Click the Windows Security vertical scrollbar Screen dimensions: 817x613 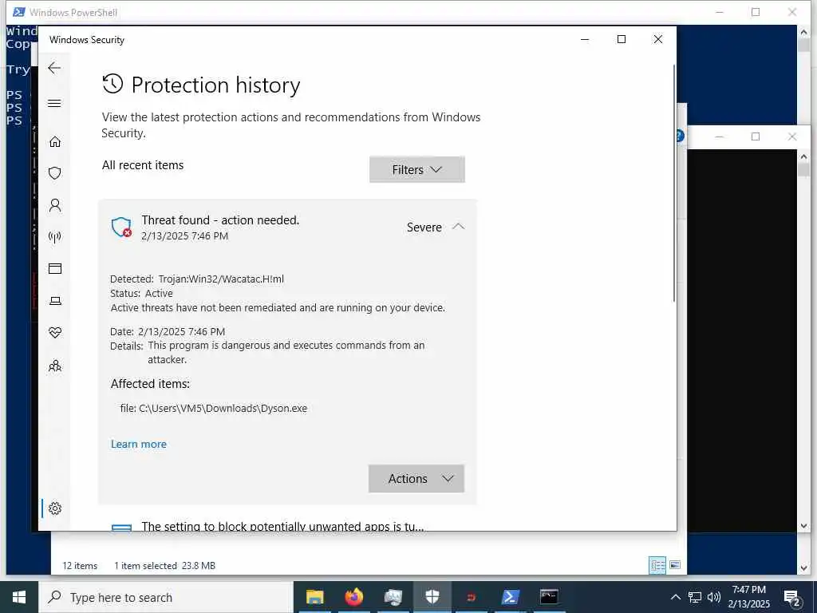pos(673,183)
